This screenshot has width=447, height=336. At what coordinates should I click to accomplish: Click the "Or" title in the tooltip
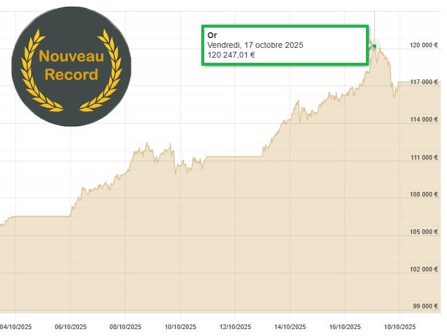coord(212,35)
